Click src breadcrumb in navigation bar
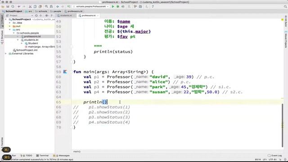Screen dimensions: 288x162 tap(29, 11)
